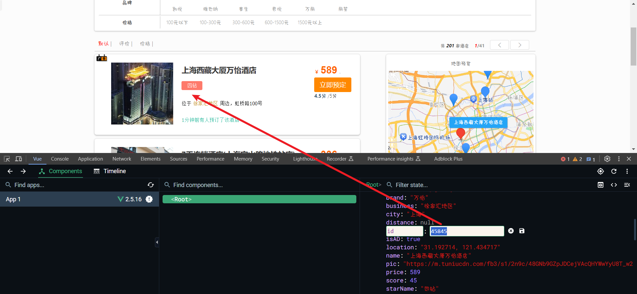
Task: Click the ad badge on hotel card
Action: [x=102, y=58]
